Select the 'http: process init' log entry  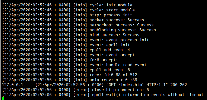click(111, 15)
